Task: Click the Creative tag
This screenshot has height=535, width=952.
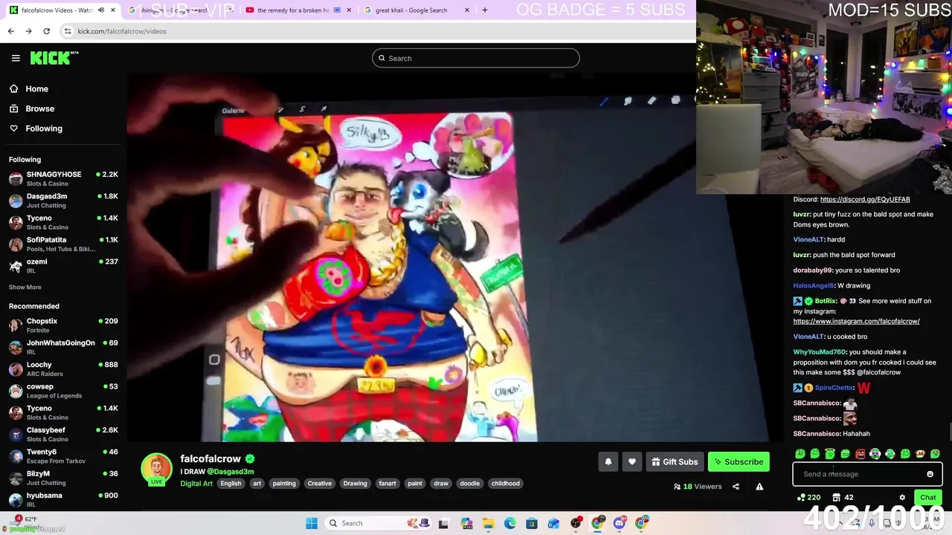Action: point(320,484)
